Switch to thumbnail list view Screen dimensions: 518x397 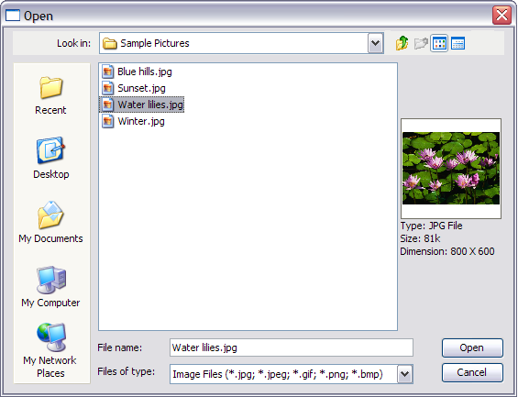pyautogui.click(x=439, y=43)
